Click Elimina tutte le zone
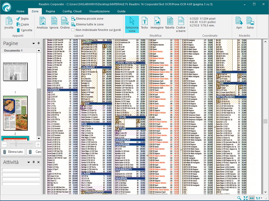 click(x=87, y=24)
